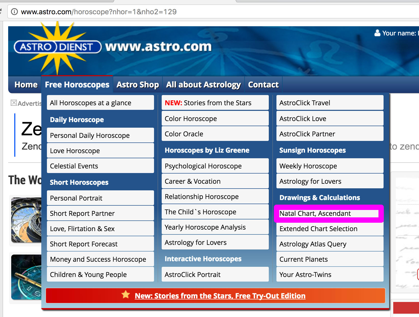The width and height of the screenshot is (419, 317).
Task: Go to the Home menu tab
Action: [x=26, y=85]
